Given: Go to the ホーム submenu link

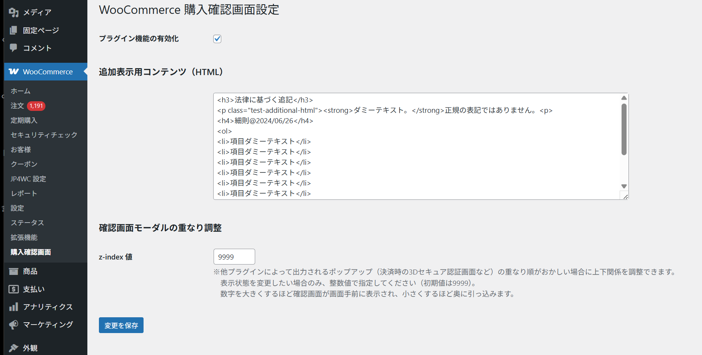Looking at the screenshot, I should pyautogui.click(x=20, y=91).
